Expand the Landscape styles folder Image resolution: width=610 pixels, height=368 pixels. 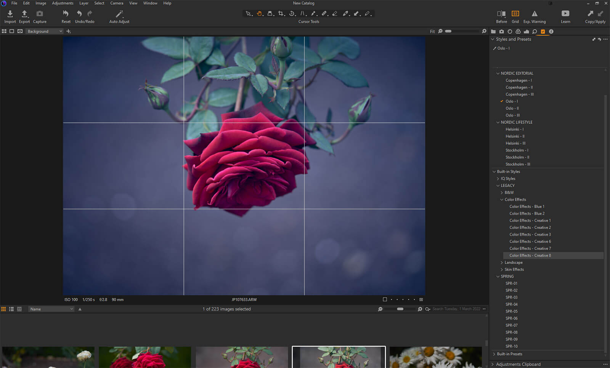coord(502,262)
